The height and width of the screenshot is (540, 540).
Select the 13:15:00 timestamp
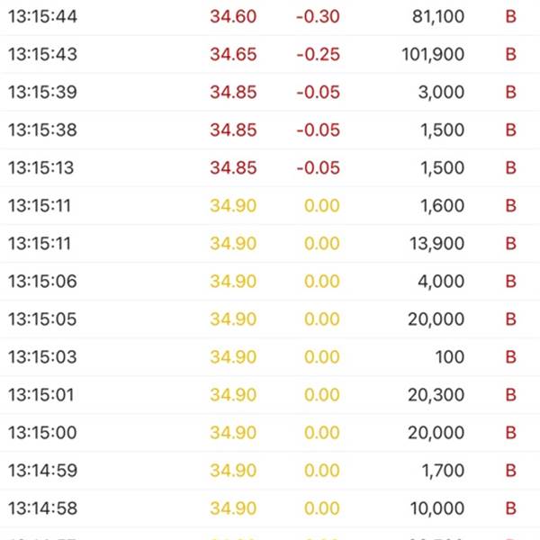(x=42, y=433)
